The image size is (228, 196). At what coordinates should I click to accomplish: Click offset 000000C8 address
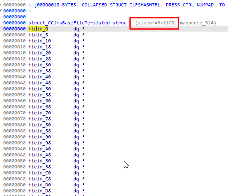click(x=14, y=179)
